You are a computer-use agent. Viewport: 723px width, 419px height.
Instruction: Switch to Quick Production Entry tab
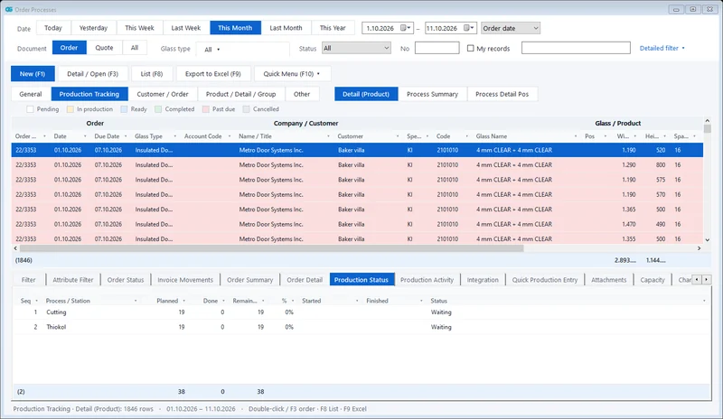[x=545, y=280]
